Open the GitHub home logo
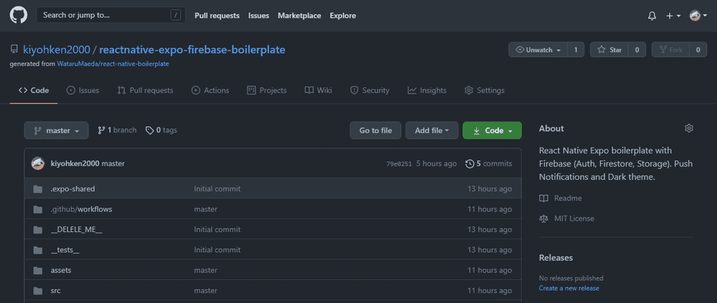Screen dimensions: 717x303 coord(19,15)
